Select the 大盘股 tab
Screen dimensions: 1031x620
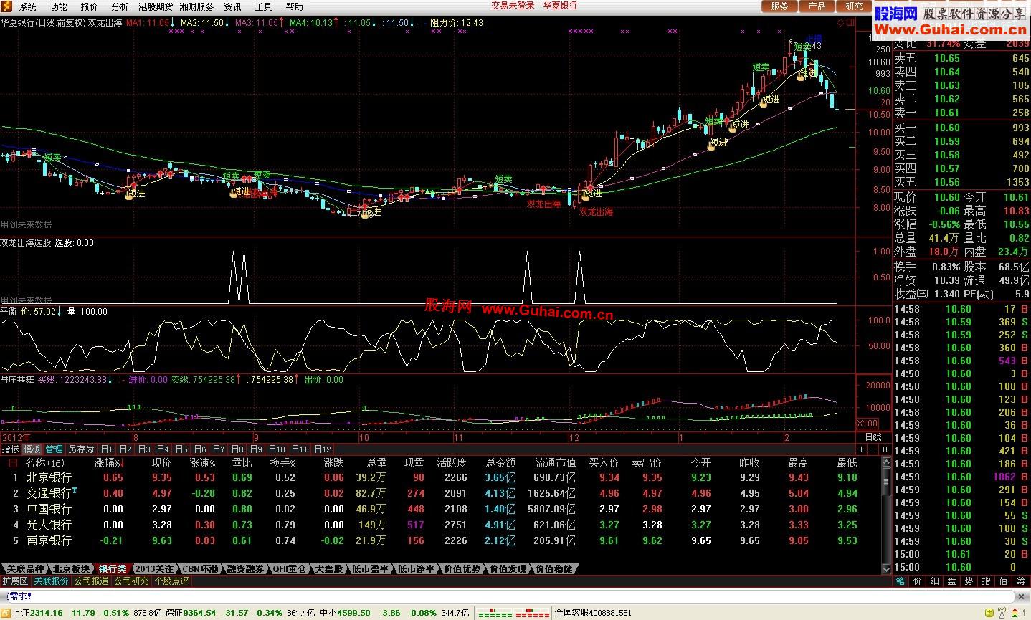click(x=329, y=568)
